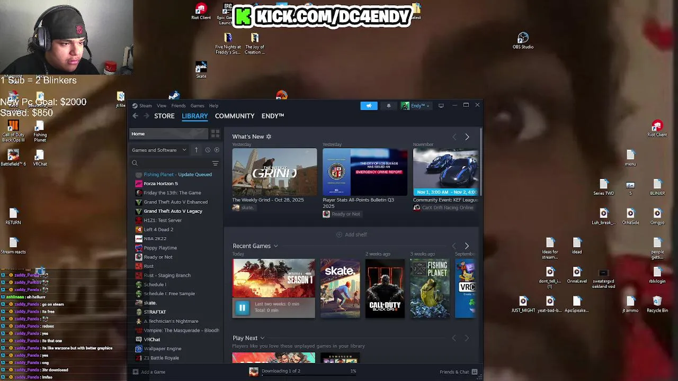Filter by ready to play icon
678x381 pixels.
coord(217,150)
